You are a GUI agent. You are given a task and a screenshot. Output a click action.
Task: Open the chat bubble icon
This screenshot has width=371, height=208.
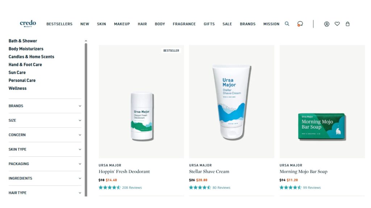300,24
